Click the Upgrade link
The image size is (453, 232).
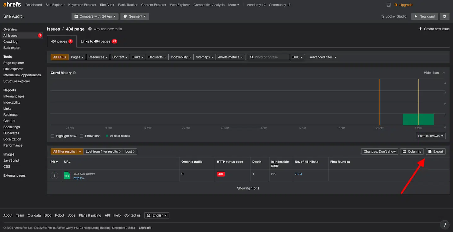point(403,5)
